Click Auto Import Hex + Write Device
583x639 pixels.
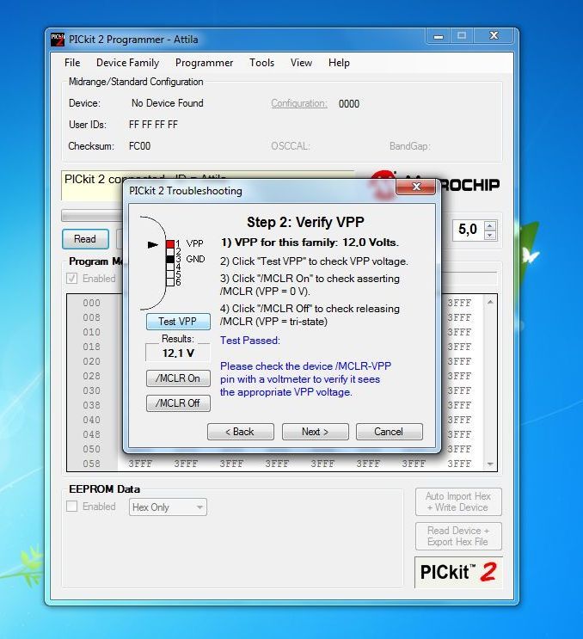[458, 501]
